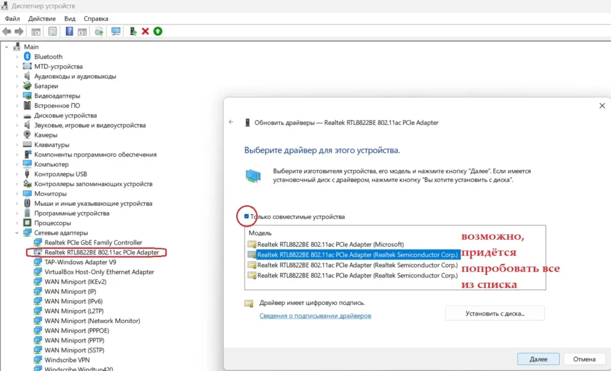Open the Вид menu
611x371 pixels.
[x=70, y=18]
